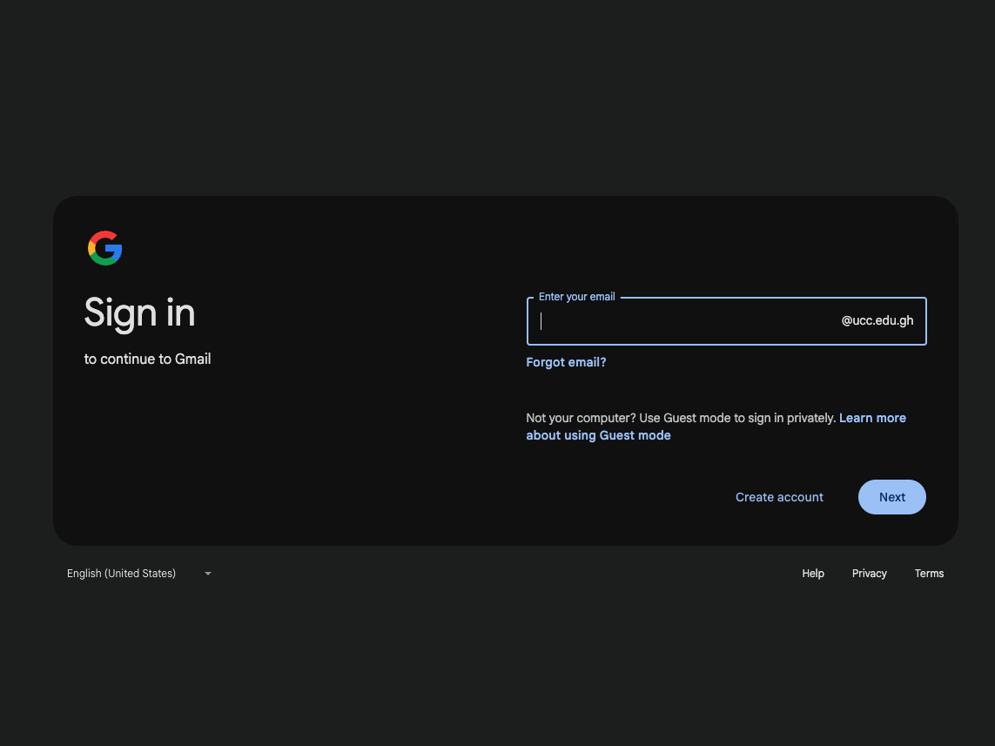Open the Privacy link in footer
995x746 pixels.
(x=870, y=574)
